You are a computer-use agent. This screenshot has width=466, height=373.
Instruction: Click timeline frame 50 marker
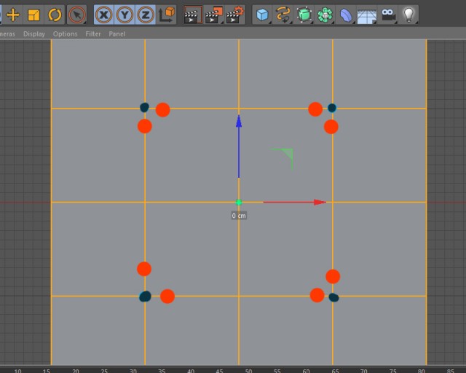[248, 370]
